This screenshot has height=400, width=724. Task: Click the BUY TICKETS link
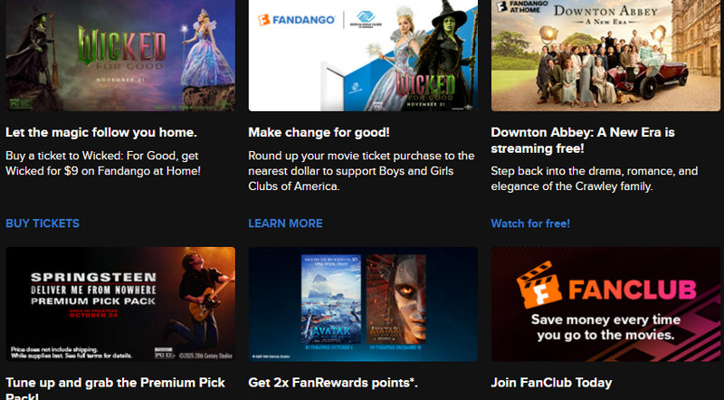[x=43, y=224]
